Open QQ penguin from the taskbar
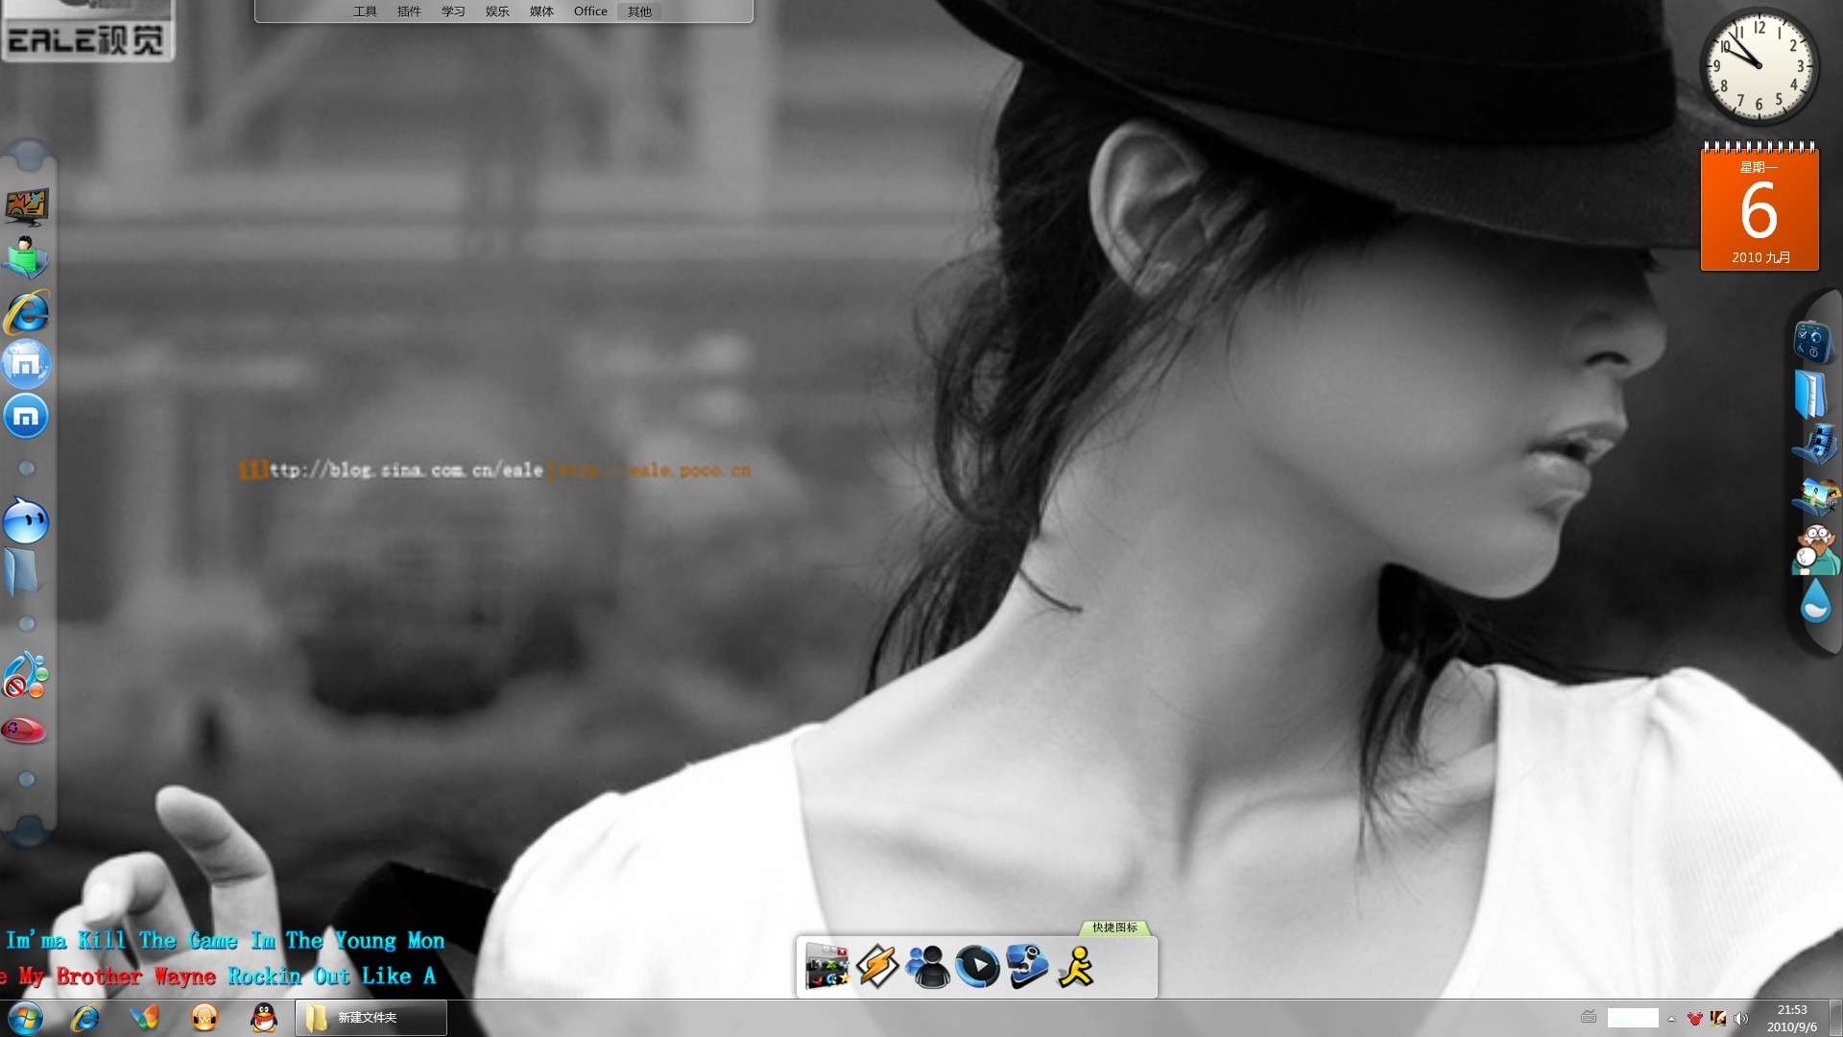Screen dimensions: 1843x1037 point(264,1018)
